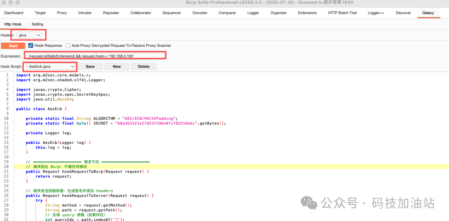Navigate to the Dashboard tab
The width and height of the screenshot is (449, 221).
pyautogui.click(x=14, y=13)
